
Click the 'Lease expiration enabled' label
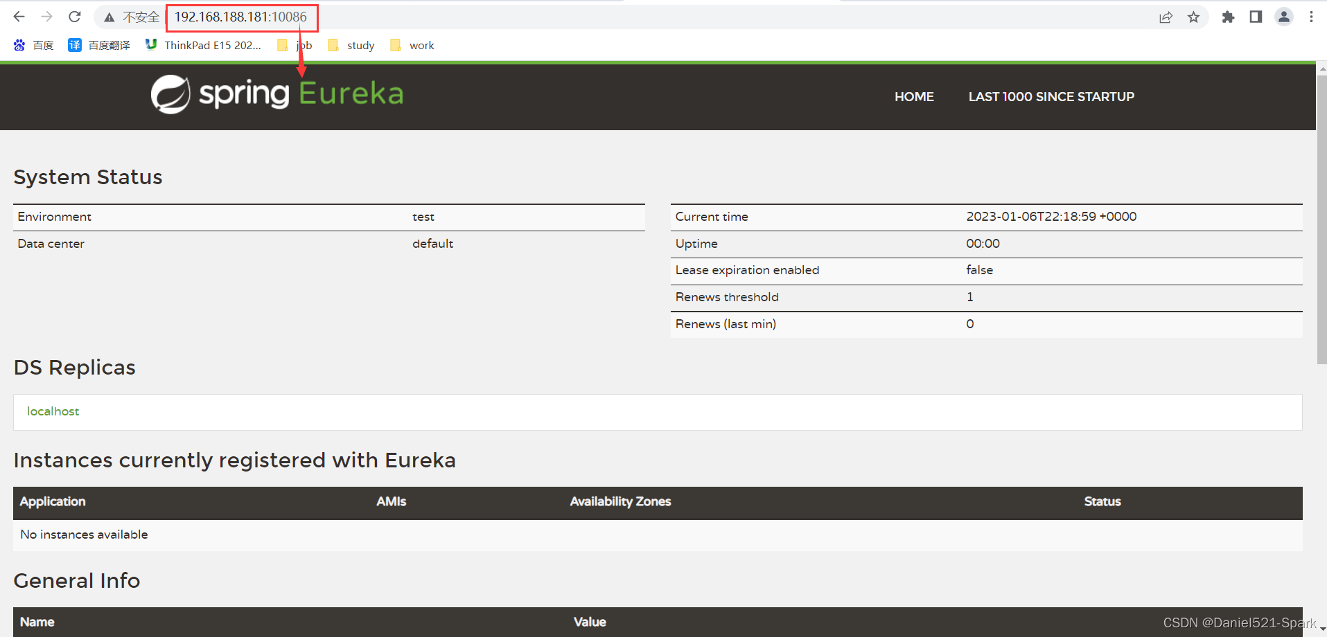[x=747, y=270]
